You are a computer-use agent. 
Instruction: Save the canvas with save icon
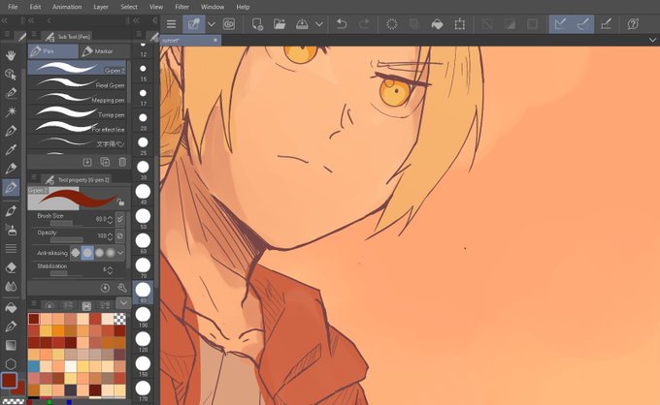(302, 24)
